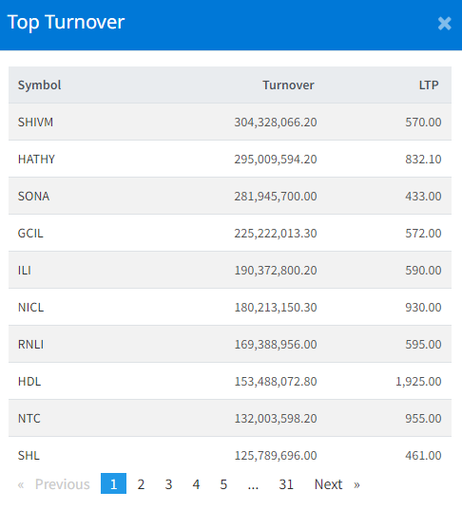Click turnover value 295,009,594.20
This screenshot has width=462, height=510.
[x=276, y=160]
